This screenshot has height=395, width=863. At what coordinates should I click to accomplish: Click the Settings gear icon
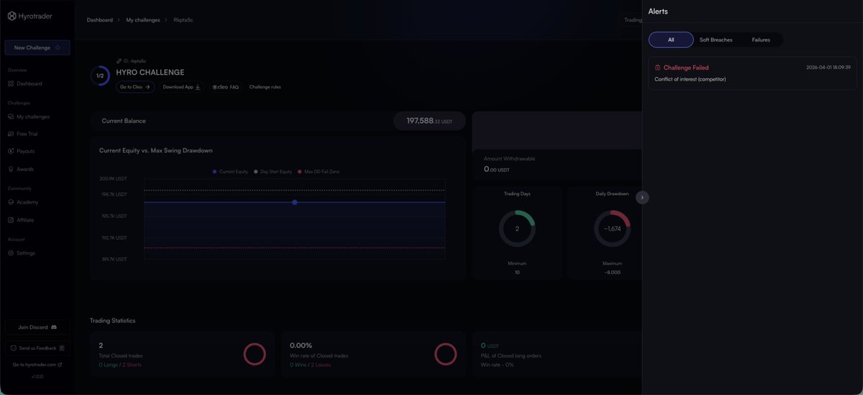coord(11,253)
